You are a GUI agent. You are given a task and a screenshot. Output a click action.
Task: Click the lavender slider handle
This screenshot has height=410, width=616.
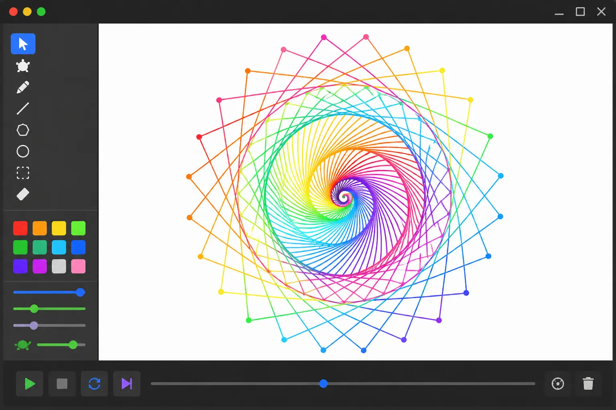click(34, 326)
